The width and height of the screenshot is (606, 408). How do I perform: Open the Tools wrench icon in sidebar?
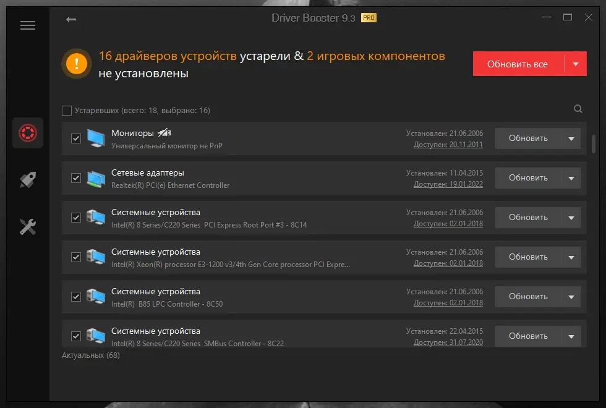click(x=28, y=227)
